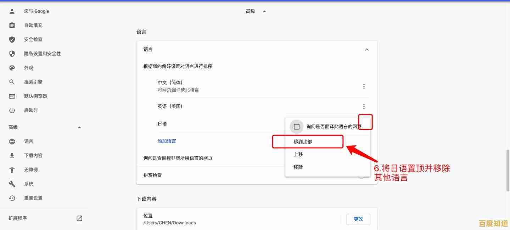Open the external link icon beside 扩展程序

[79, 218]
